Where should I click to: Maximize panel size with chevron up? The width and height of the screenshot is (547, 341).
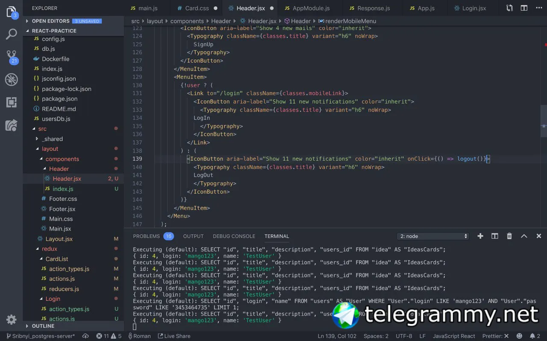click(x=524, y=236)
